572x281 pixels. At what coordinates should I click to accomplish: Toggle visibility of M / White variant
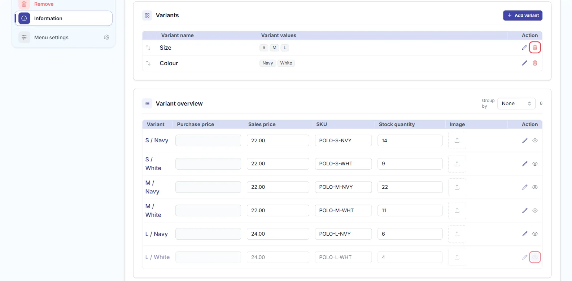point(535,210)
